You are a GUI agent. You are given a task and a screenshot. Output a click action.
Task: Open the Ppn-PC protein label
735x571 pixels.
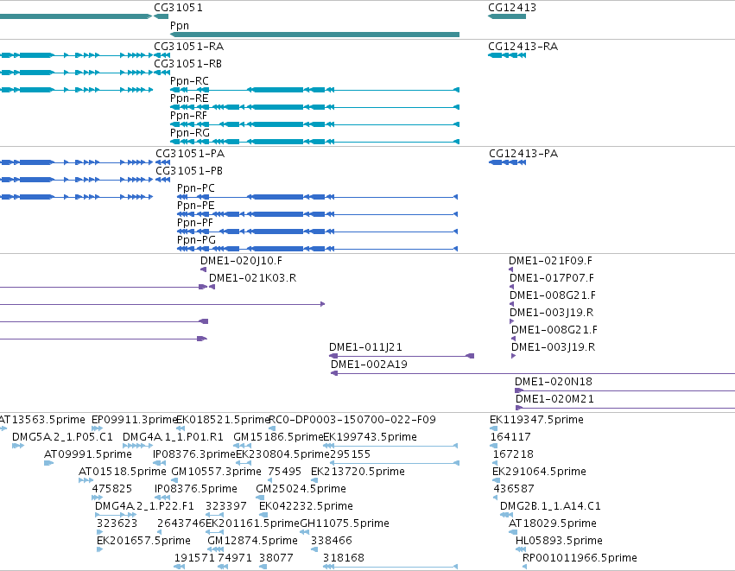click(x=196, y=188)
